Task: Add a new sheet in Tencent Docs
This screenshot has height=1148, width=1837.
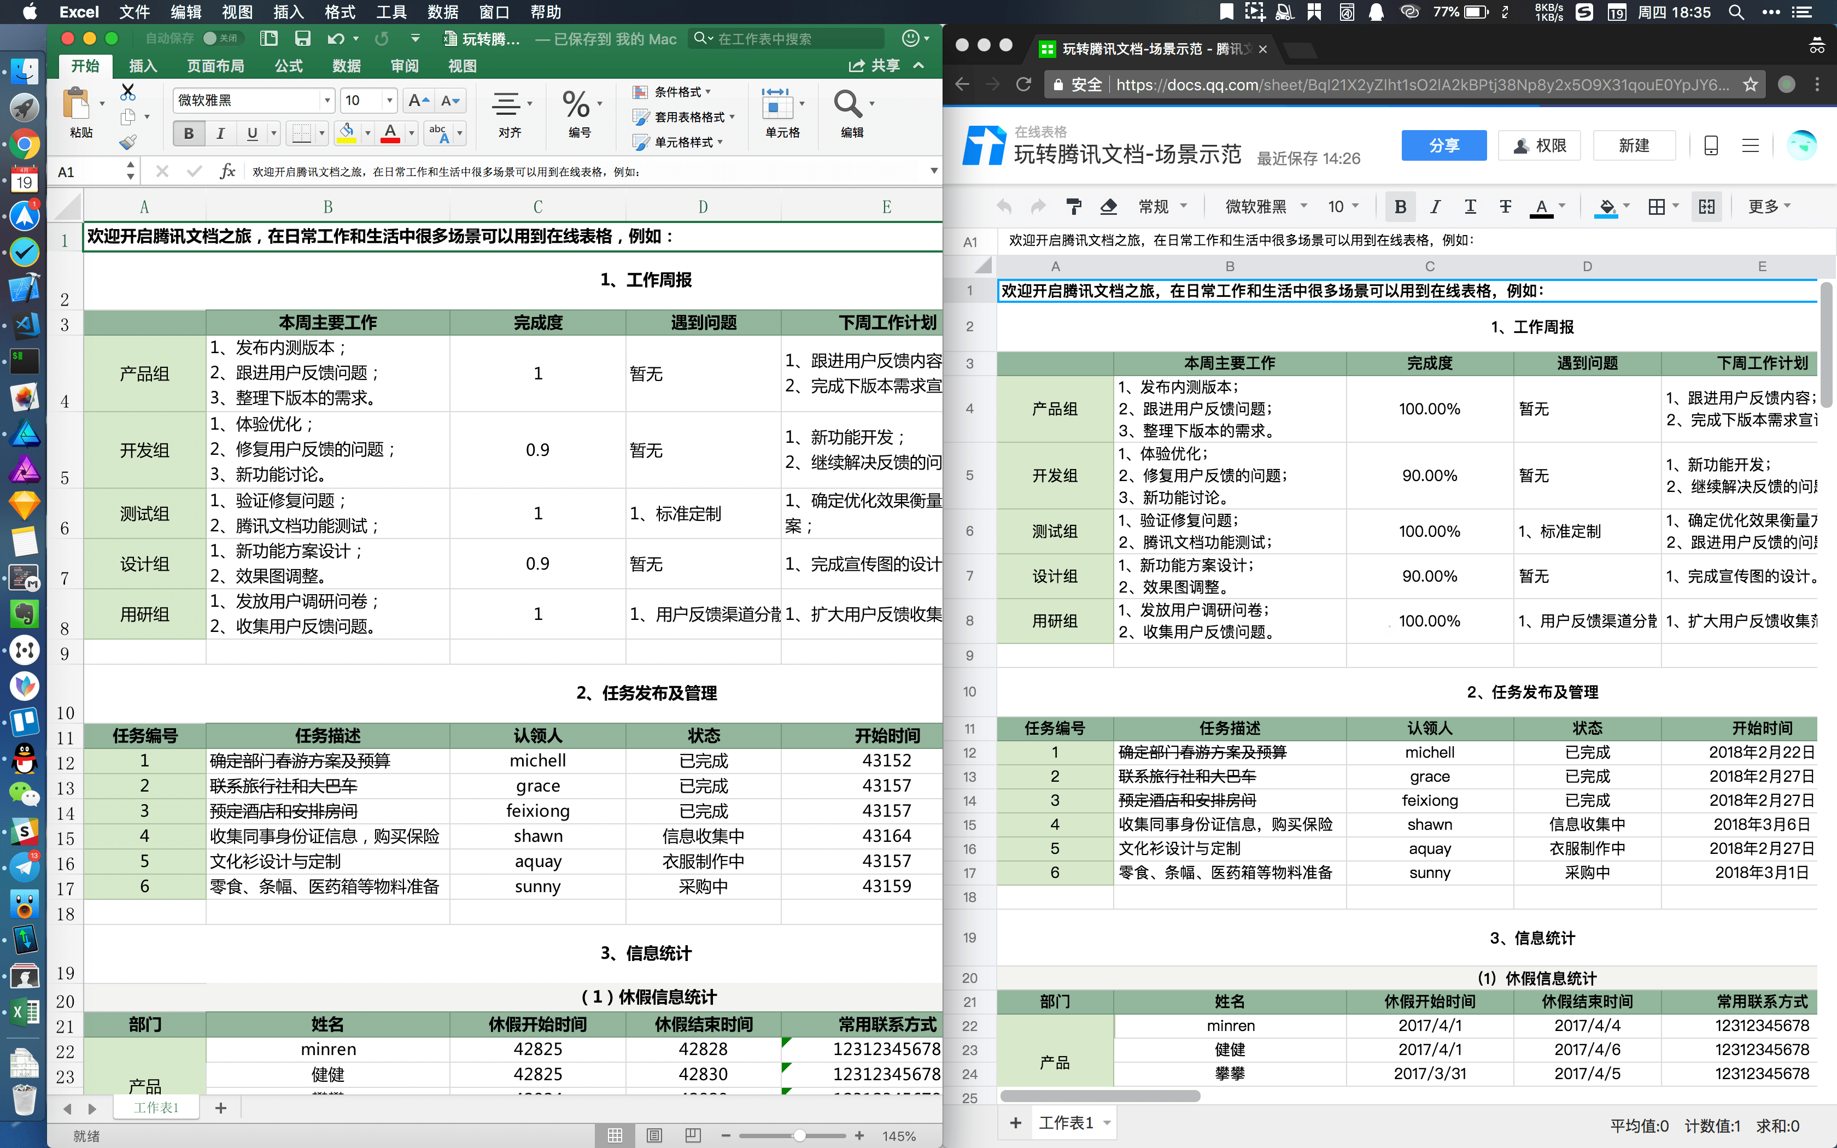Action: [x=1016, y=1123]
